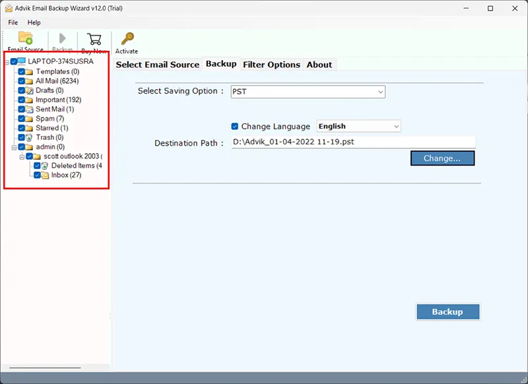
Task: Collapse the scott outlook 2003 tree node
Action: pyautogui.click(x=22, y=157)
